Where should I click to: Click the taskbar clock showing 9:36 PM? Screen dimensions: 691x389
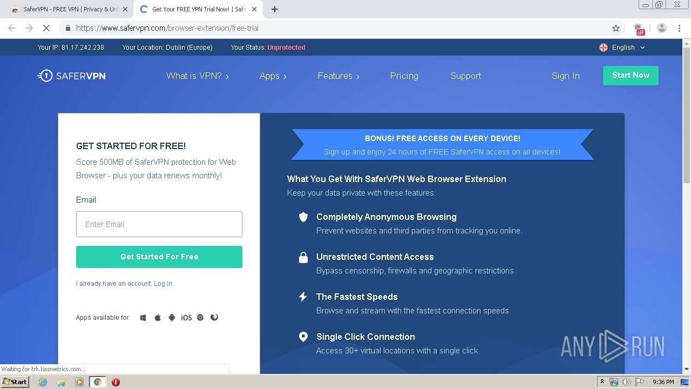coord(663,382)
